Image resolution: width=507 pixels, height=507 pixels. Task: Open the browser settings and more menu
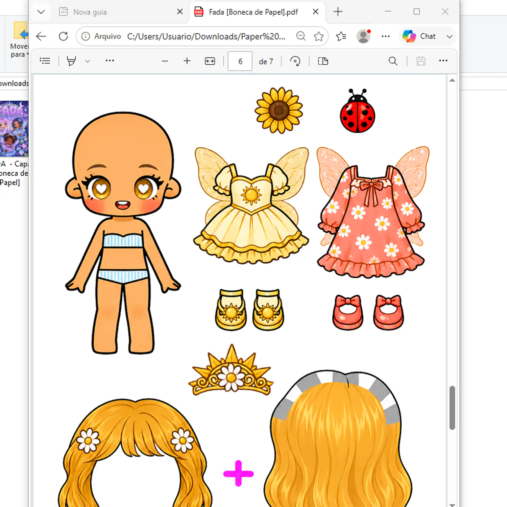(x=386, y=36)
